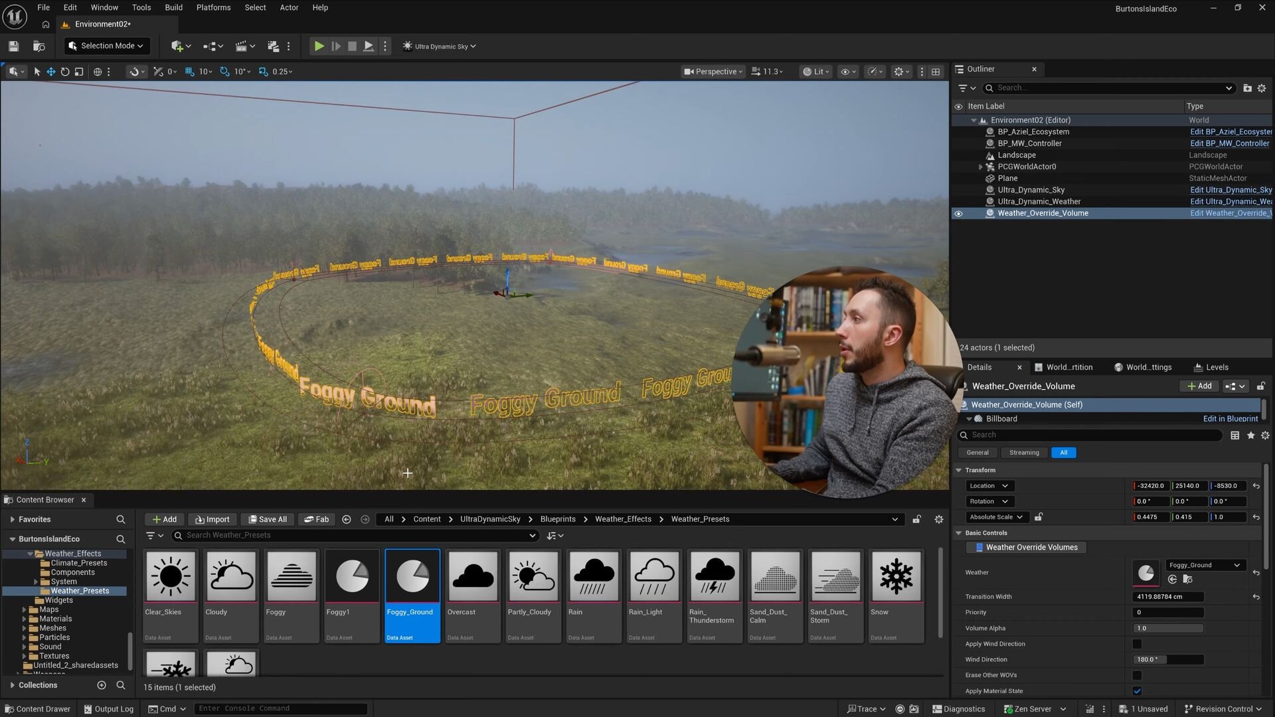Open the Foggy_Ground weather dropdown
Viewport: 1275px width, 717px height.
pos(1205,566)
